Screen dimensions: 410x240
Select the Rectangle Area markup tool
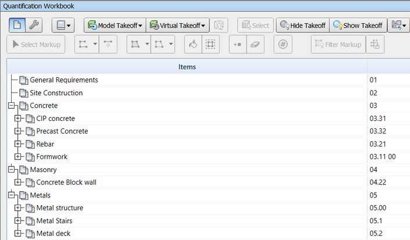[159, 44]
